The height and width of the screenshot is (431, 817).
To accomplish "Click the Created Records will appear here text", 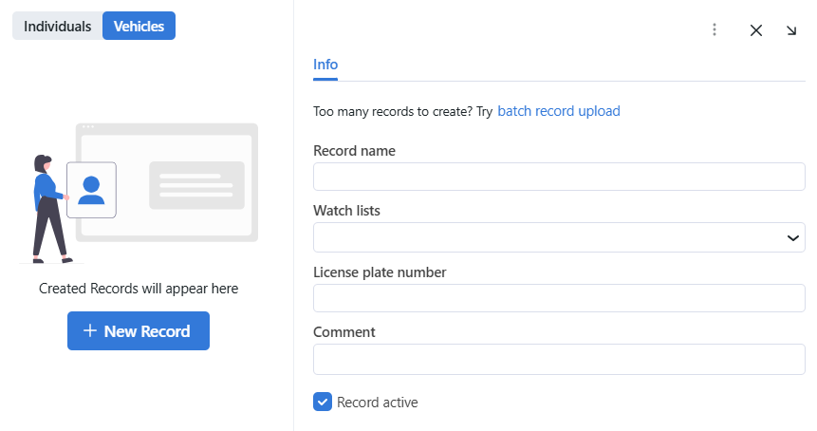I will click(139, 289).
